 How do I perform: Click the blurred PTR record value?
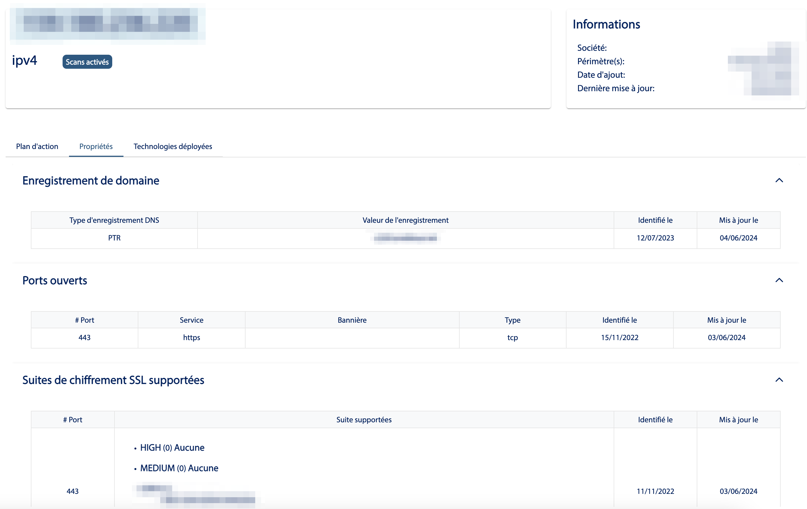[405, 238]
